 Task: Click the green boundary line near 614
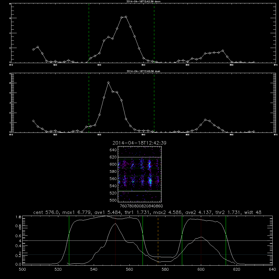tap(226, 240)
